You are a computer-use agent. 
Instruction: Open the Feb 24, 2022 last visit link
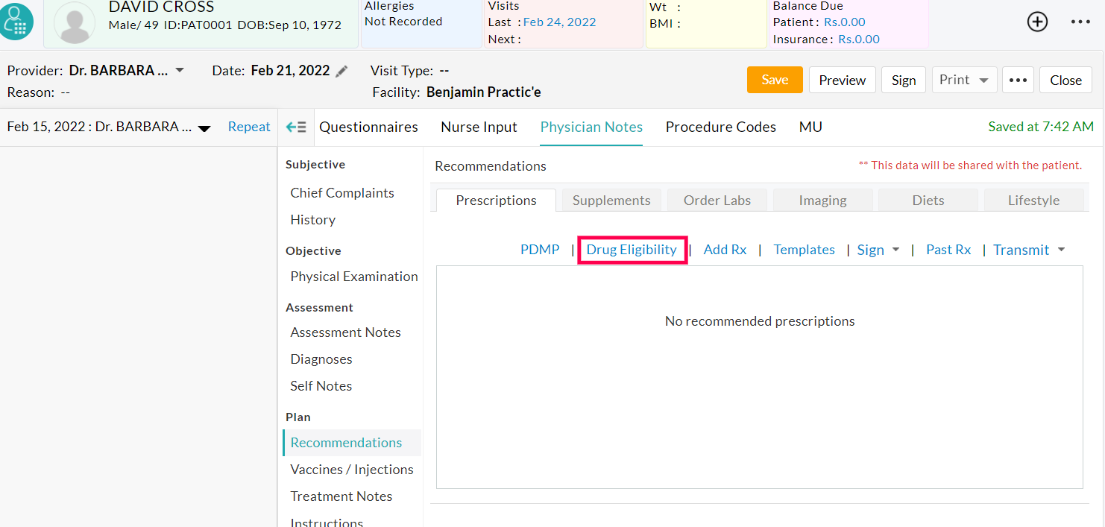pos(559,22)
